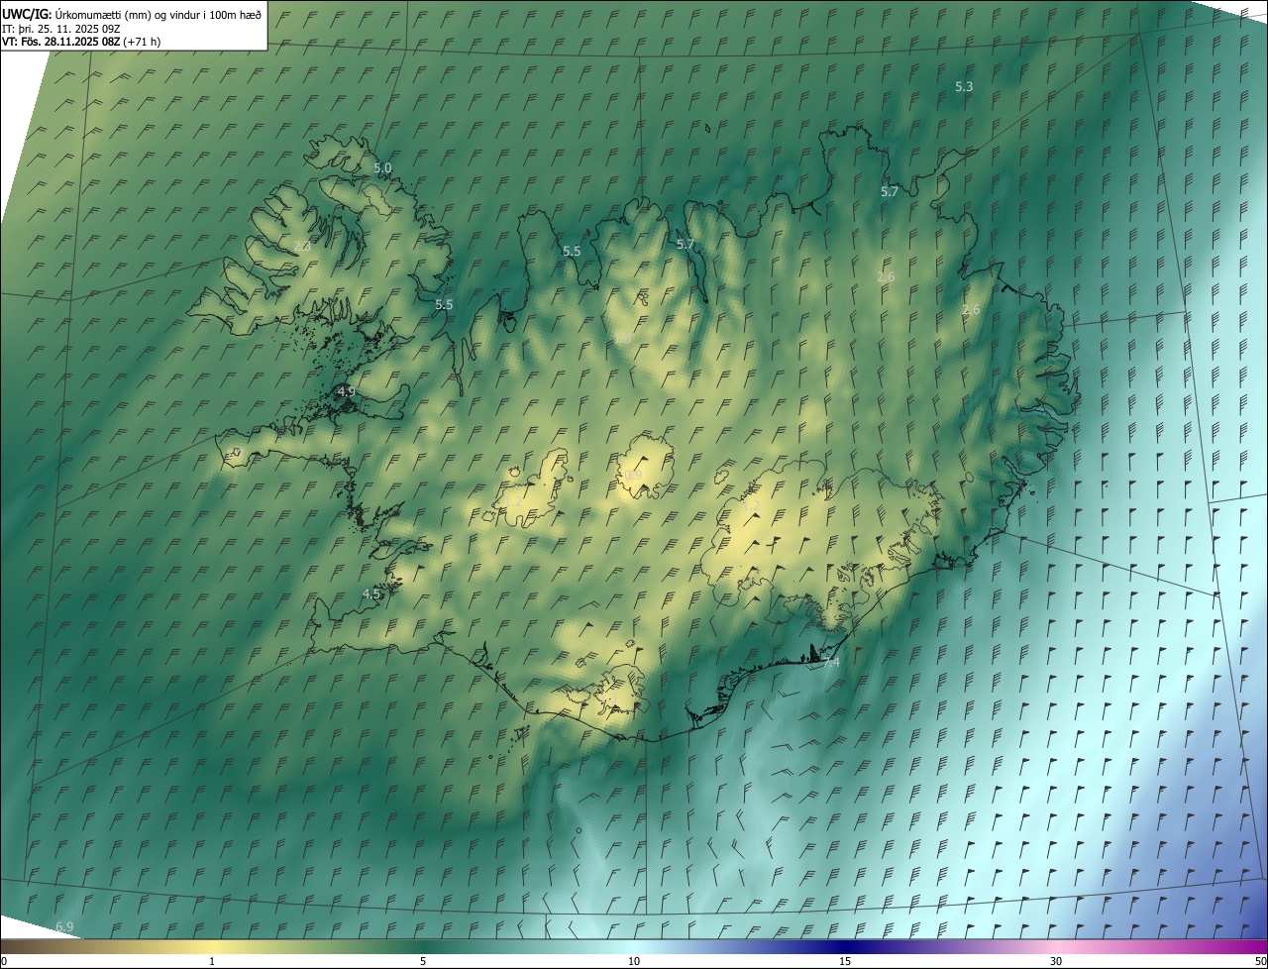Click the colorbar tick label 15
Viewport: 1268px width, 969px height.
(845, 962)
